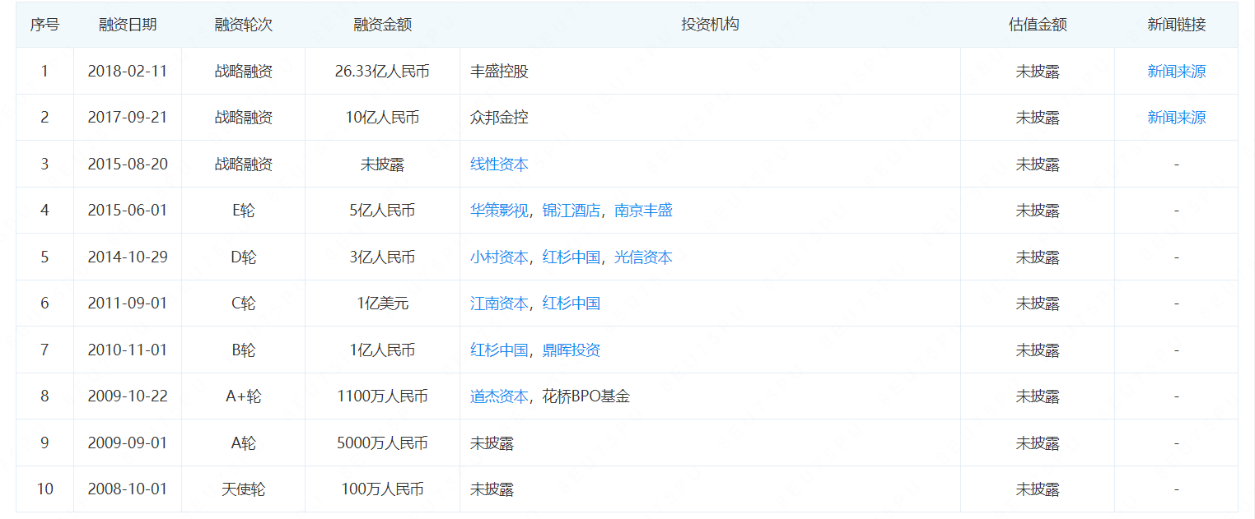Open the 线性资本 investor link
This screenshot has height=519, width=1255.
[499, 165]
